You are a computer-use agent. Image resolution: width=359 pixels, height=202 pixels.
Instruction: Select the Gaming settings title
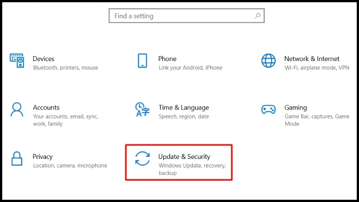296,108
